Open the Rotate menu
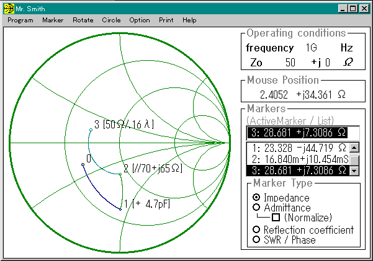This screenshot has width=373, height=261. [x=83, y=20]
